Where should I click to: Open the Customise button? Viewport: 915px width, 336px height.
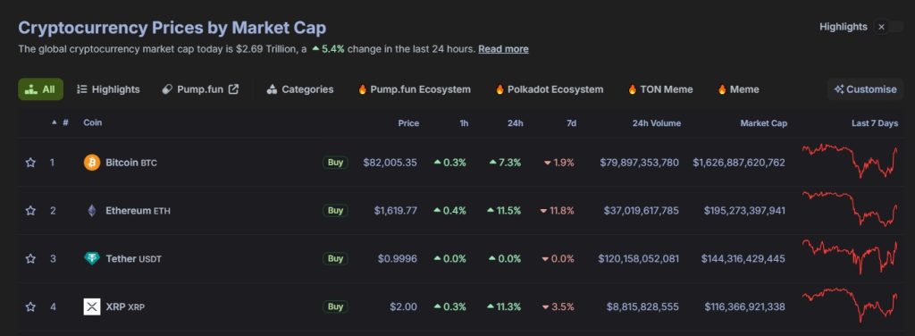865,89
